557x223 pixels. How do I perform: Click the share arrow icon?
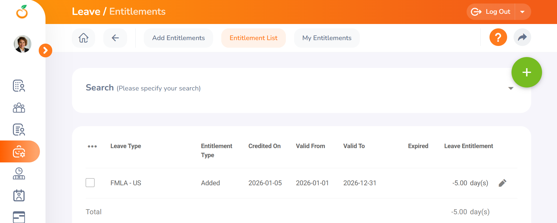(x=522, y=37)
